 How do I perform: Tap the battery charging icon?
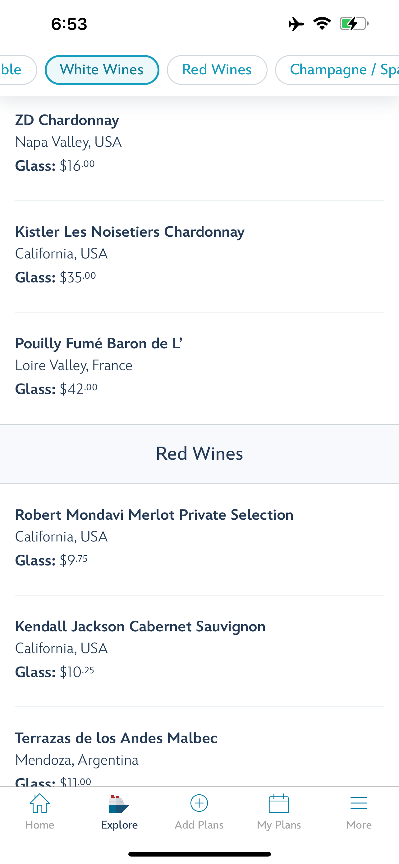(354, 24)
